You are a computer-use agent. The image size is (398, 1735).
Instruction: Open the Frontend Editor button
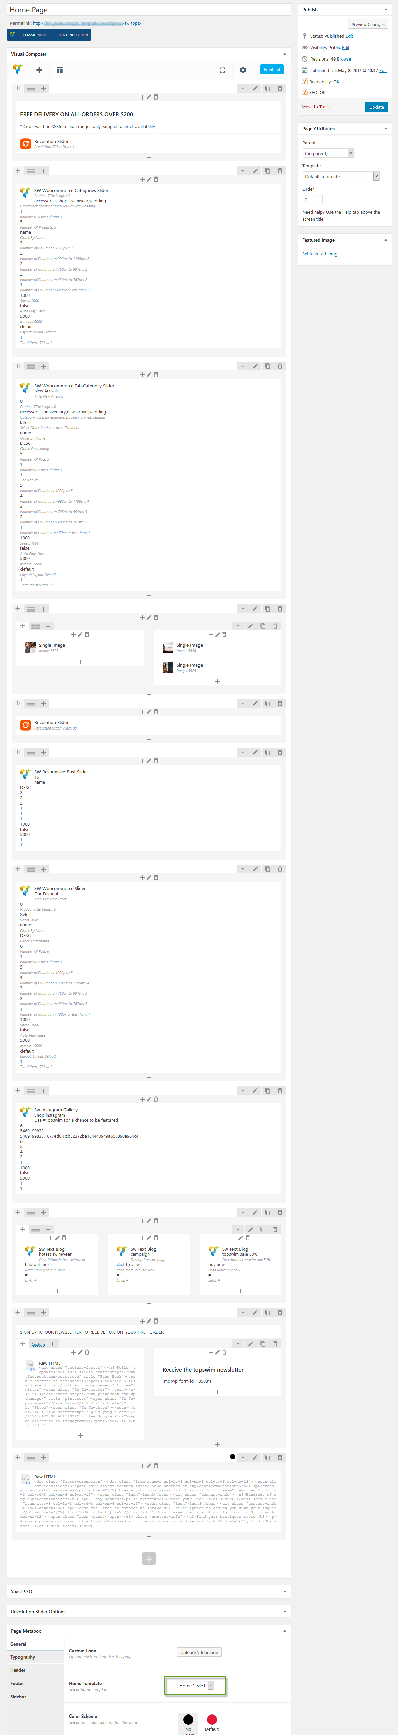pyautogui.click(x=72, y=35)
